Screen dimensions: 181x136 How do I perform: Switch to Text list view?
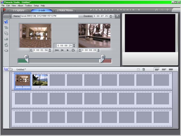[x=171, y=69]
